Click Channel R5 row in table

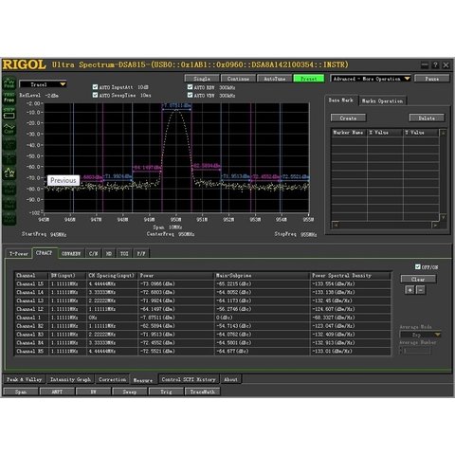(x=202, y=351)
